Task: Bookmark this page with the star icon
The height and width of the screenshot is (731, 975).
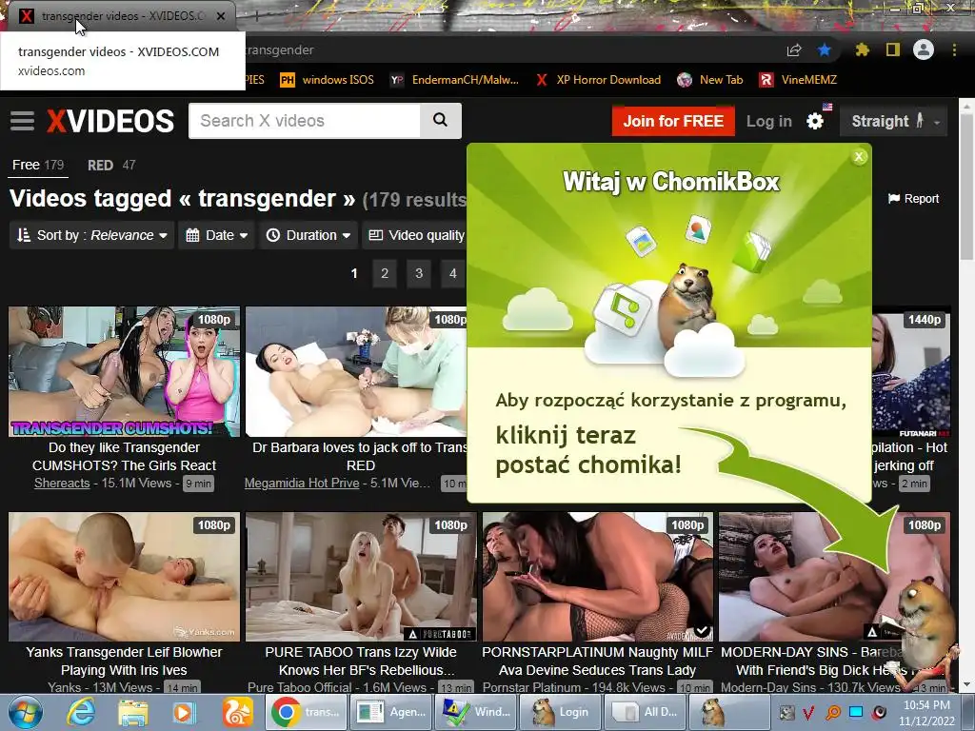Action: [825, 49]
